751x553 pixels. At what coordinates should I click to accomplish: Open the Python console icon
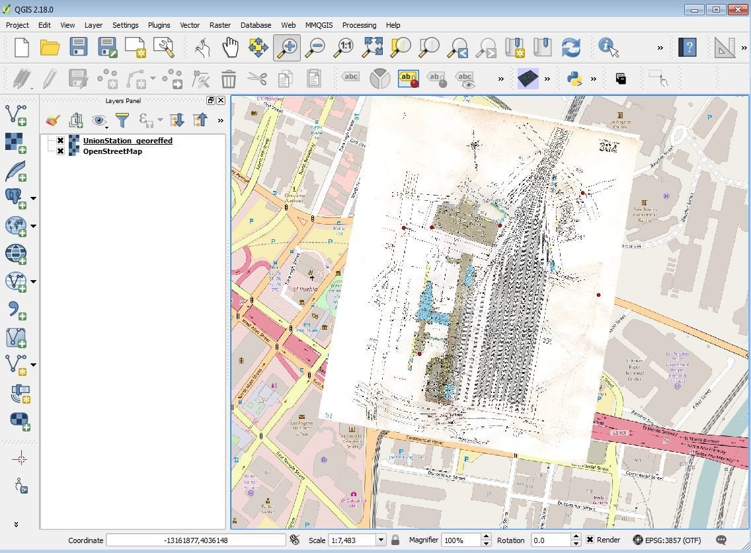pos(574,79)
